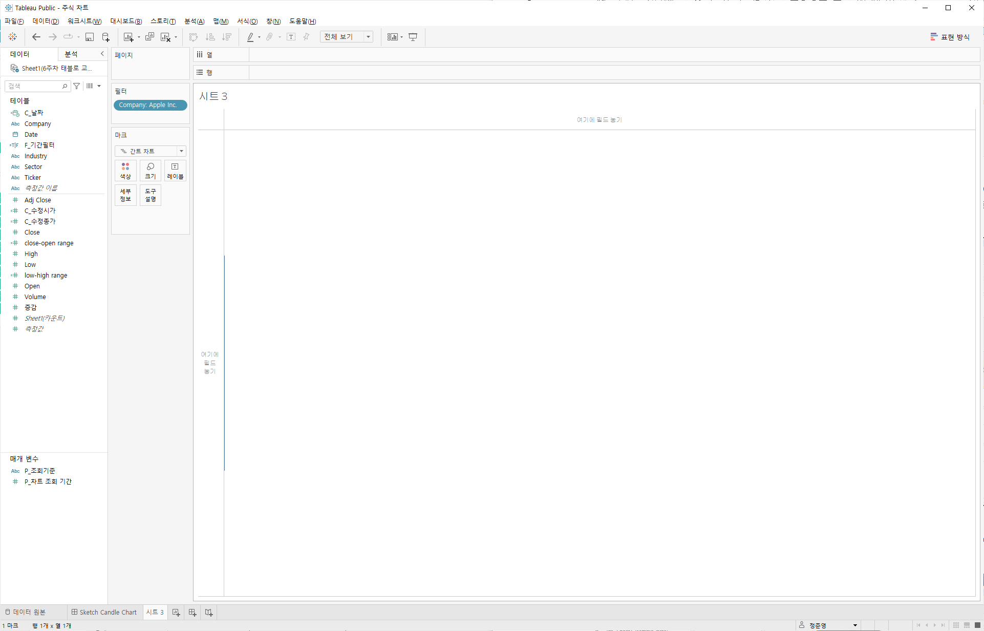Toggle filter on data pane fields
This screenshot has width=984, height=631.
coord(77,86)
